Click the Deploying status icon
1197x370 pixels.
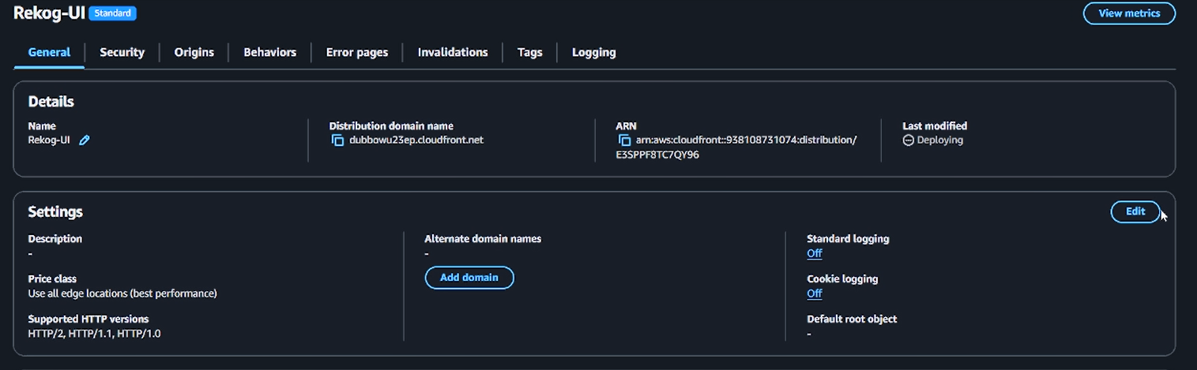(908, 140)
